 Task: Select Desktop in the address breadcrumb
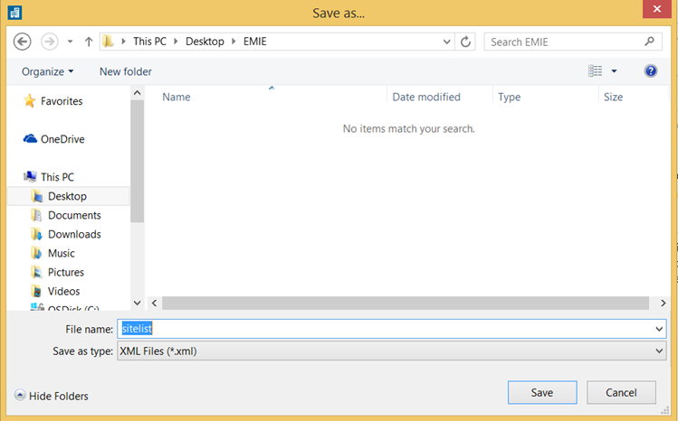[205, 42]
